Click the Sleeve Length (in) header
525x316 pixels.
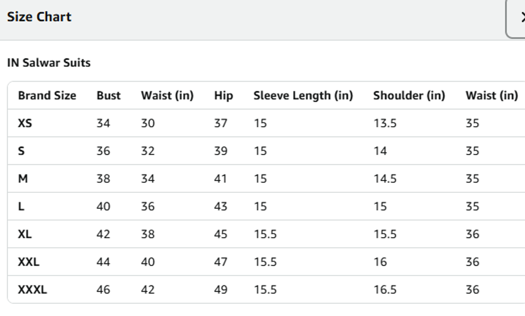[303, 95]
